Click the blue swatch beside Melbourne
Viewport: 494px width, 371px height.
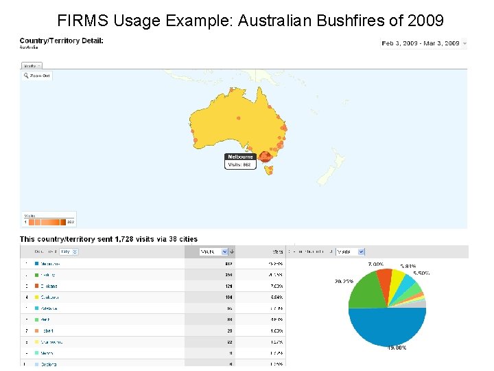[36, 263]
